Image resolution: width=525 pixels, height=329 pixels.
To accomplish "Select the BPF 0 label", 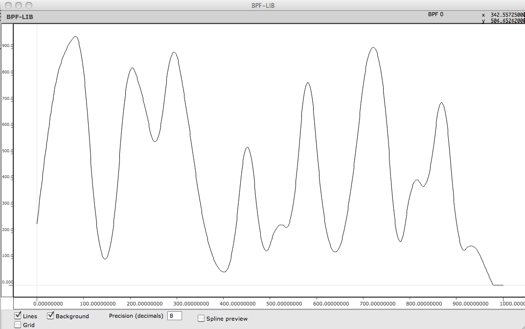I will [x=435, y=15].
